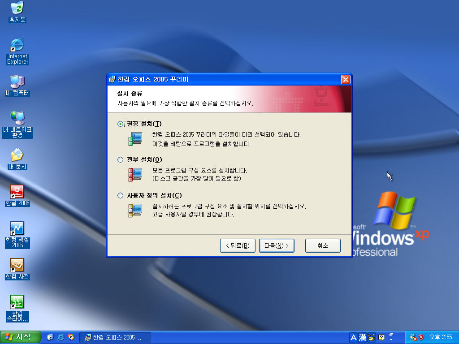Cancel setup with the 취소 button

pyautogui.click(x=323, y=246)
